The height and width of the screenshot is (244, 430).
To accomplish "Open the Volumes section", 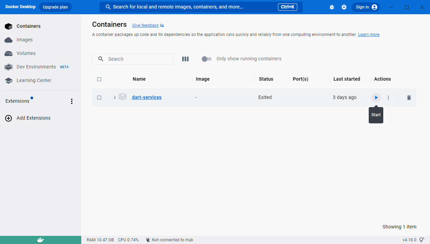I will (26, 53).
